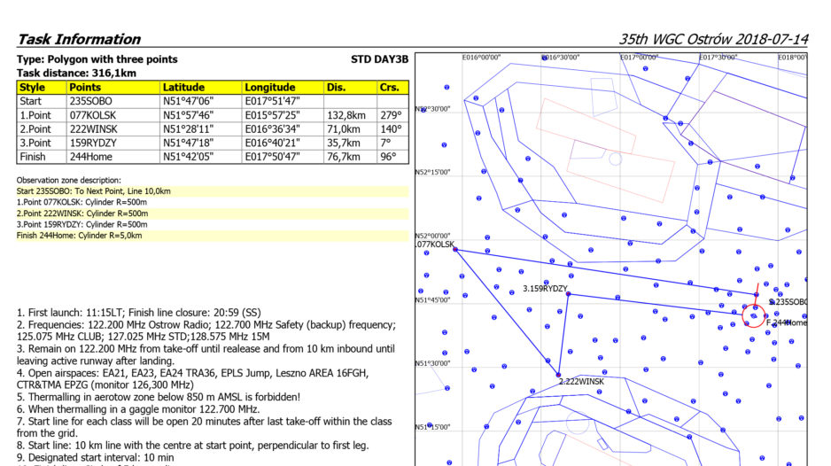Click the 077KOLSK turnpoint marker on map
The width and height of the screenshot is (831, 466).
tap(454, 250)
